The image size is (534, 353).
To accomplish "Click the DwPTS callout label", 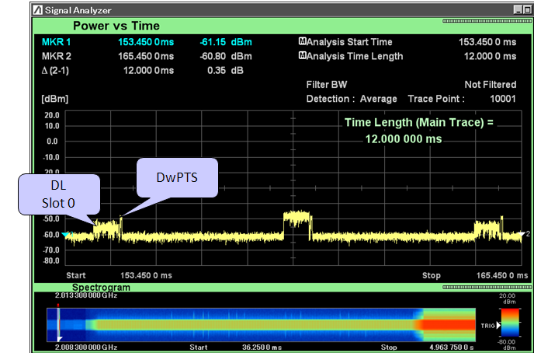I will click(177, 177).
